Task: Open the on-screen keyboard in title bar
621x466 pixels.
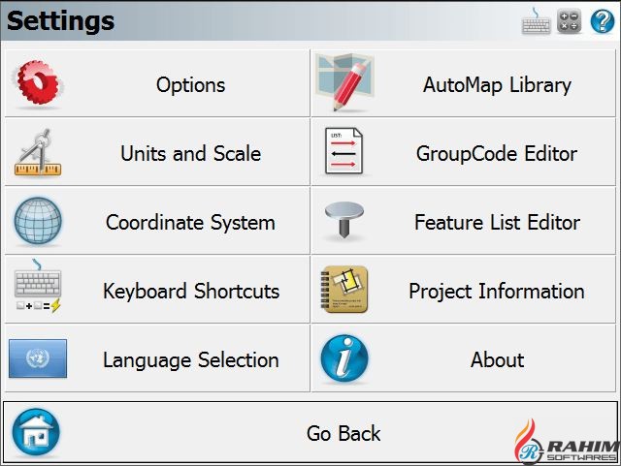Action: tap(536, 22)
